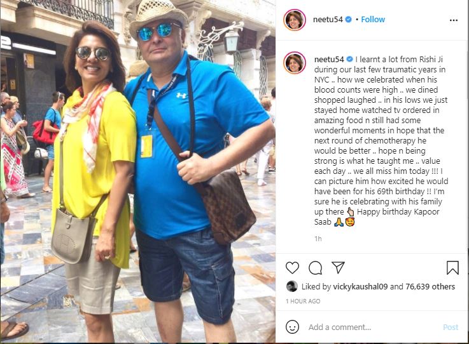This screenshot has height=344, width=469.
Task: View the 76,639 others who liked
Action: click(x=430, y=287)
